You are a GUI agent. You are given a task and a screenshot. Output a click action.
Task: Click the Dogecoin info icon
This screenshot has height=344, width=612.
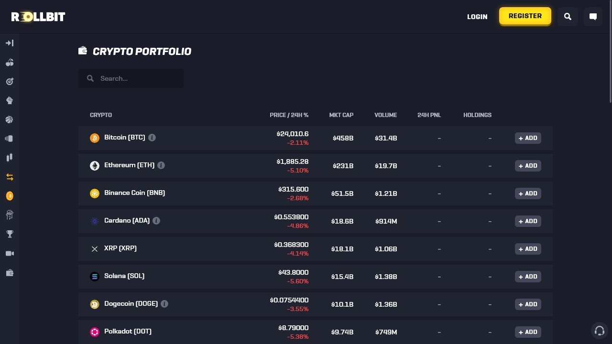(x=164, y=304)
